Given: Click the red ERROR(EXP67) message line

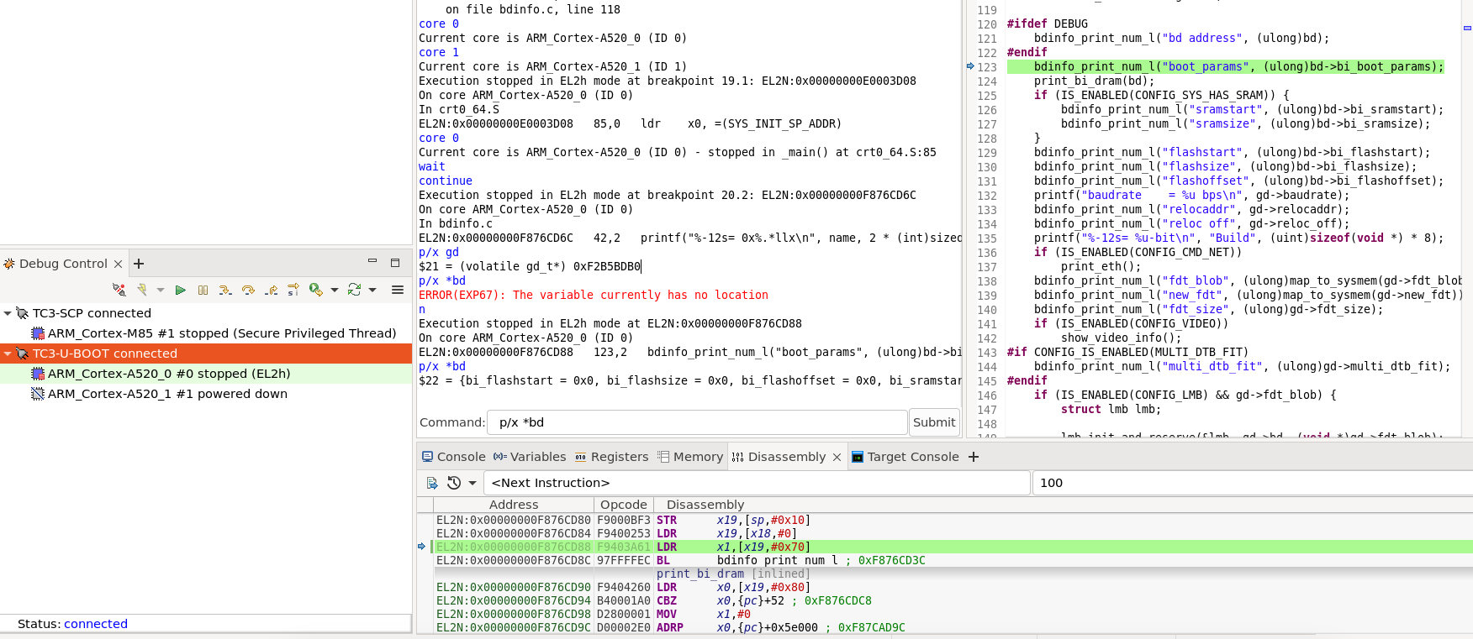Looking at the screenshot, I should pos(594,295).
